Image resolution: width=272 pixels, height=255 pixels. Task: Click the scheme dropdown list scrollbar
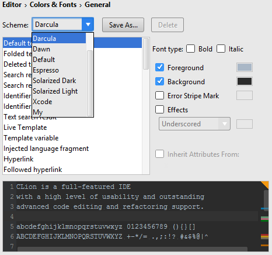tap(90, 83)
